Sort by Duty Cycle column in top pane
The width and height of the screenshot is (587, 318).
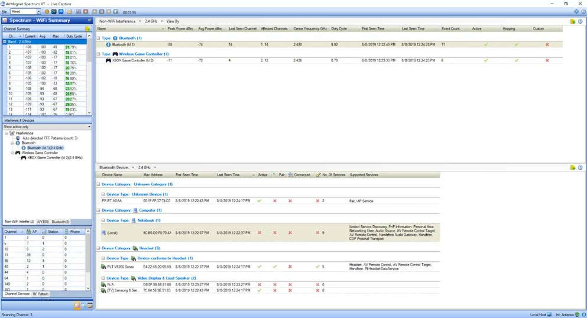tap(339, 29)
